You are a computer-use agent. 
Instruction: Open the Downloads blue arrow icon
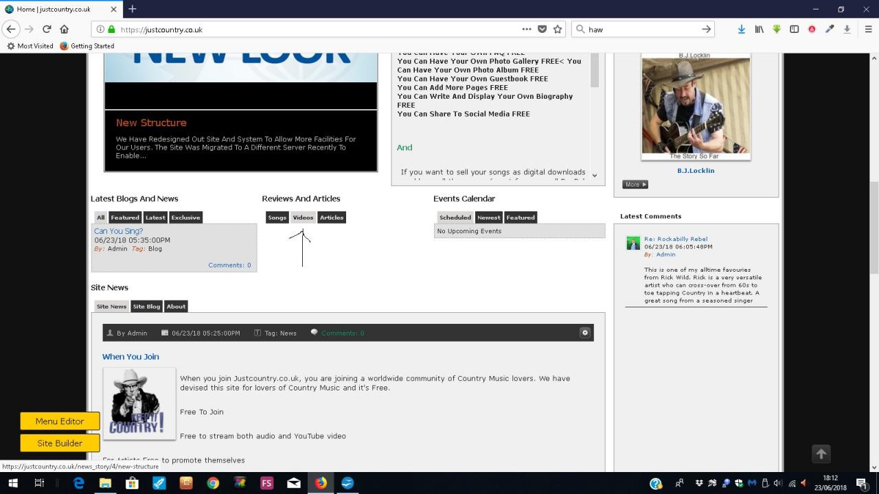[742, 30]
